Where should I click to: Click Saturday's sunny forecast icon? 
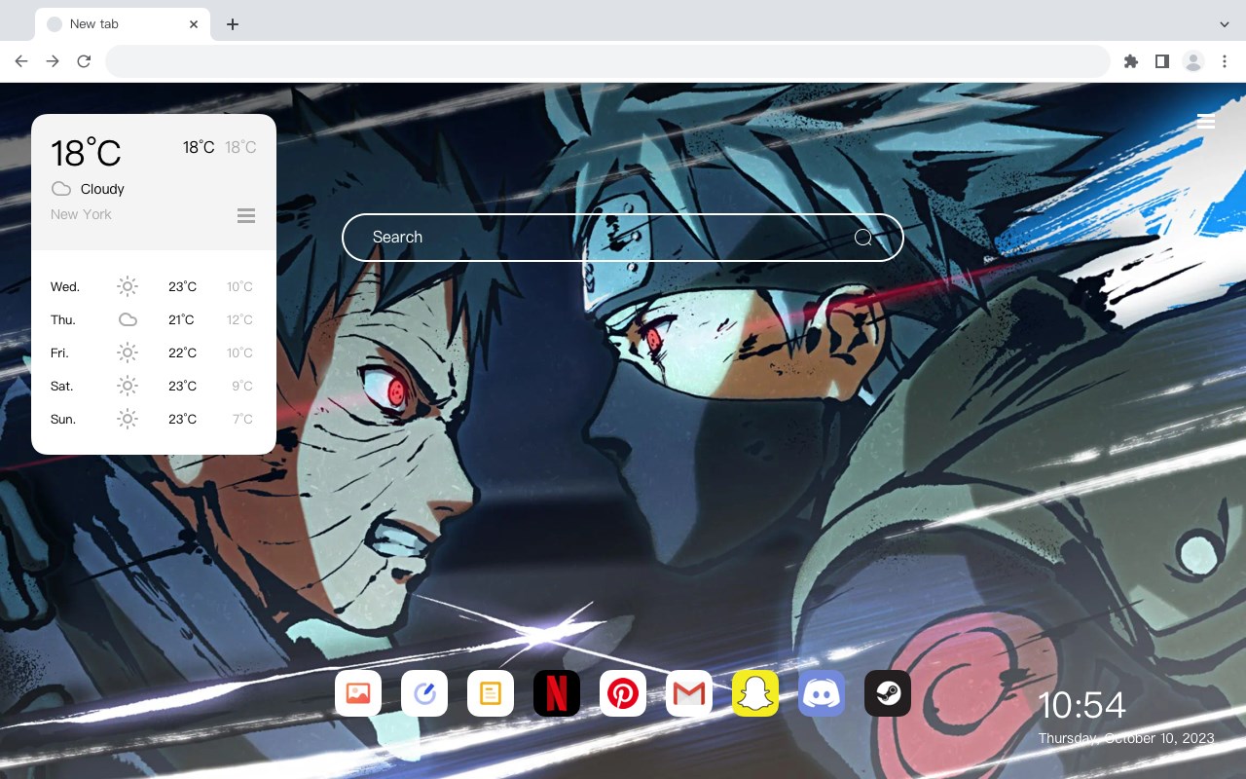click(128, 386)
